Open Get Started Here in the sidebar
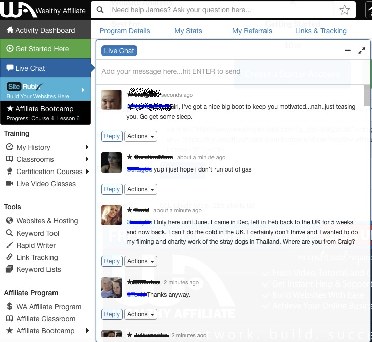The height and width of the screenshot is (342, 372). click(x=45, y=48)
